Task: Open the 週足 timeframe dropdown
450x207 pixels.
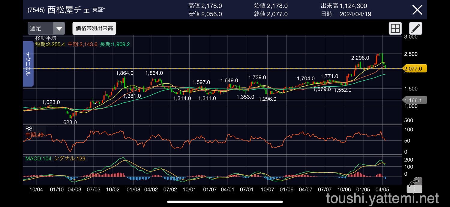Action: point(46,29)
